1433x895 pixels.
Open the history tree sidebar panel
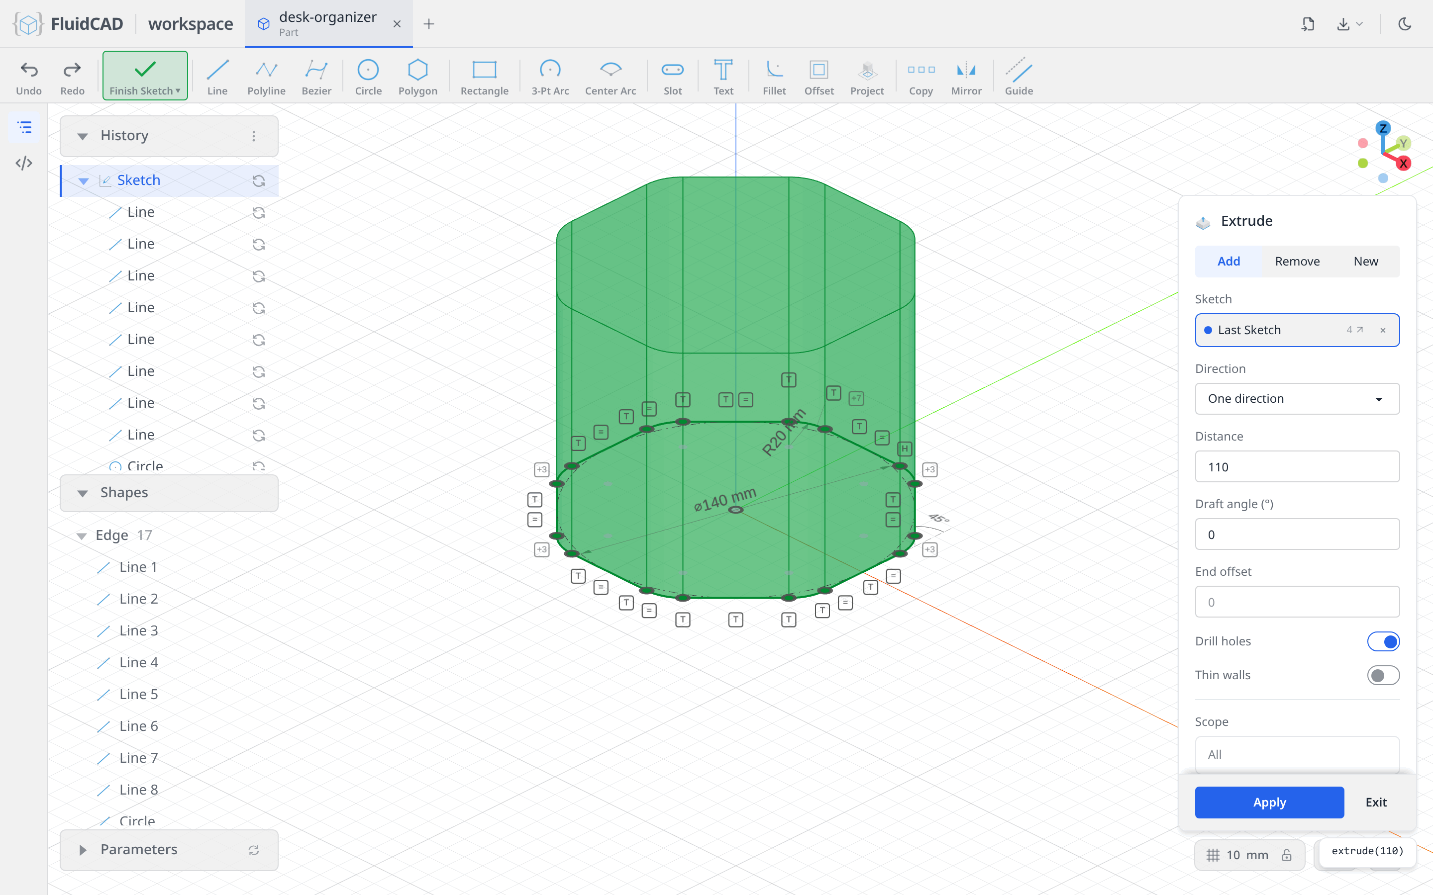coord(24,127)
